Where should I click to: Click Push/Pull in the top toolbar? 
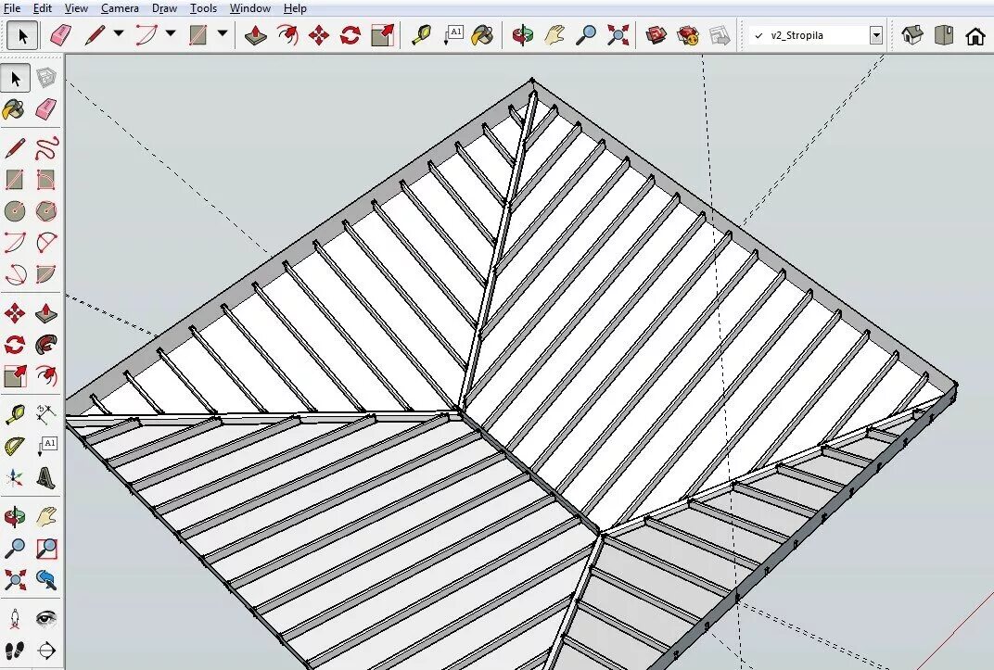[256, 35]
